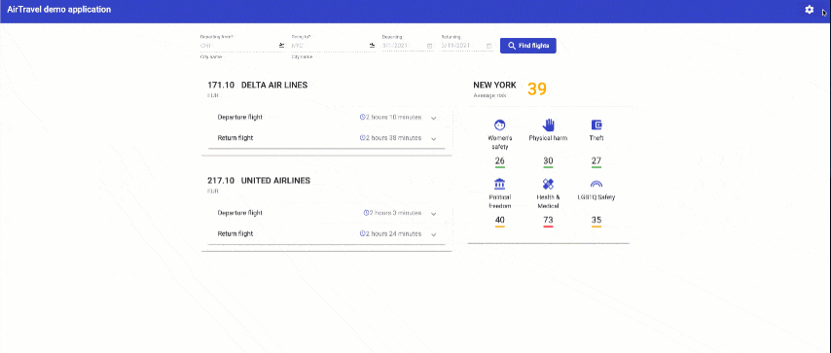Click the Physical harm hand icon

click(x=548, y=125)
